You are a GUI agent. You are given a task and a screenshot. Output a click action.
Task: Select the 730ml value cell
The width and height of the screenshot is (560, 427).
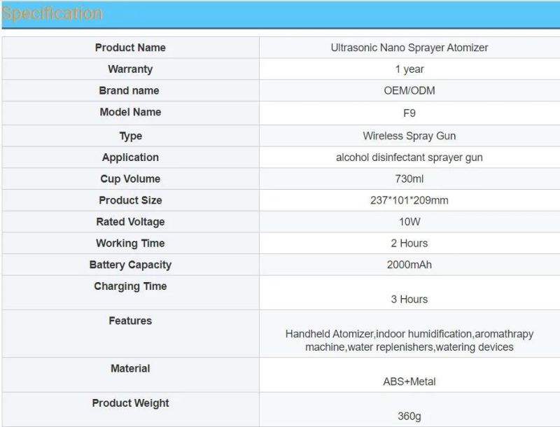(409, 179)
